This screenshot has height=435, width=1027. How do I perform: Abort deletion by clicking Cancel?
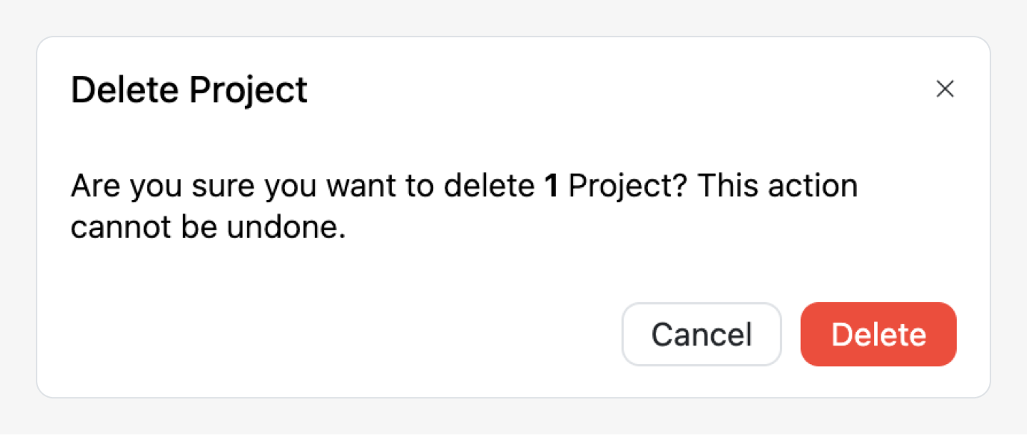(701, 334)
